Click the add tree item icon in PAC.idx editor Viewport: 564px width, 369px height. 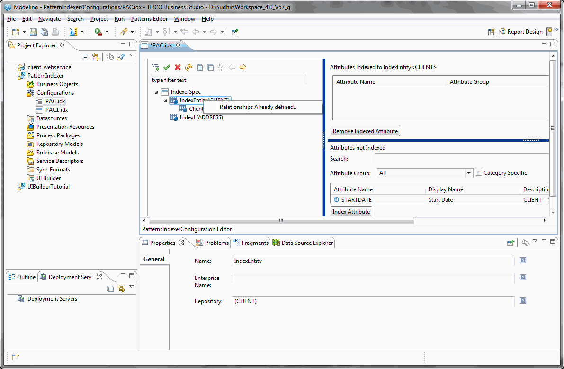tap(156, 67)
